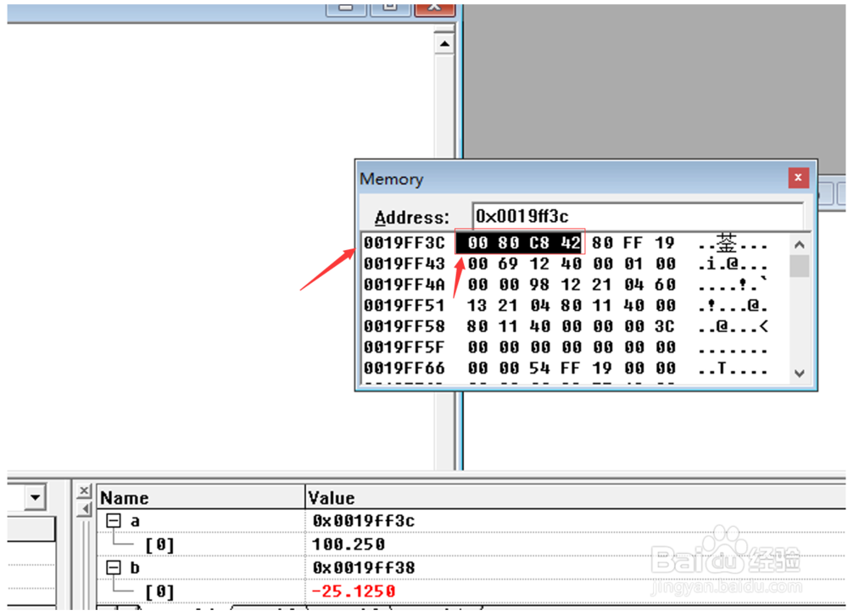Collapse the variable b tree node
Image resolution: width=848 pixels, height=615 pixels.
[114, 568]
